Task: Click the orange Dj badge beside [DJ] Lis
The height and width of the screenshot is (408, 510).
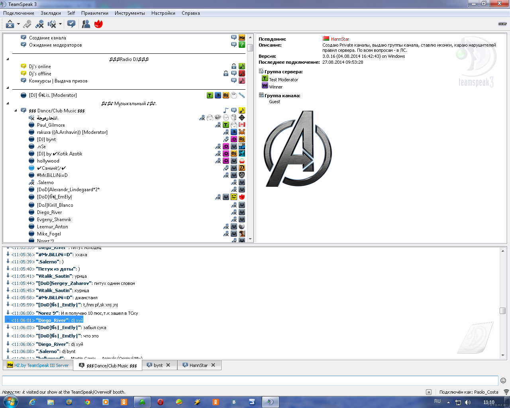Action: pyautogui.click(x=226, y=95)
